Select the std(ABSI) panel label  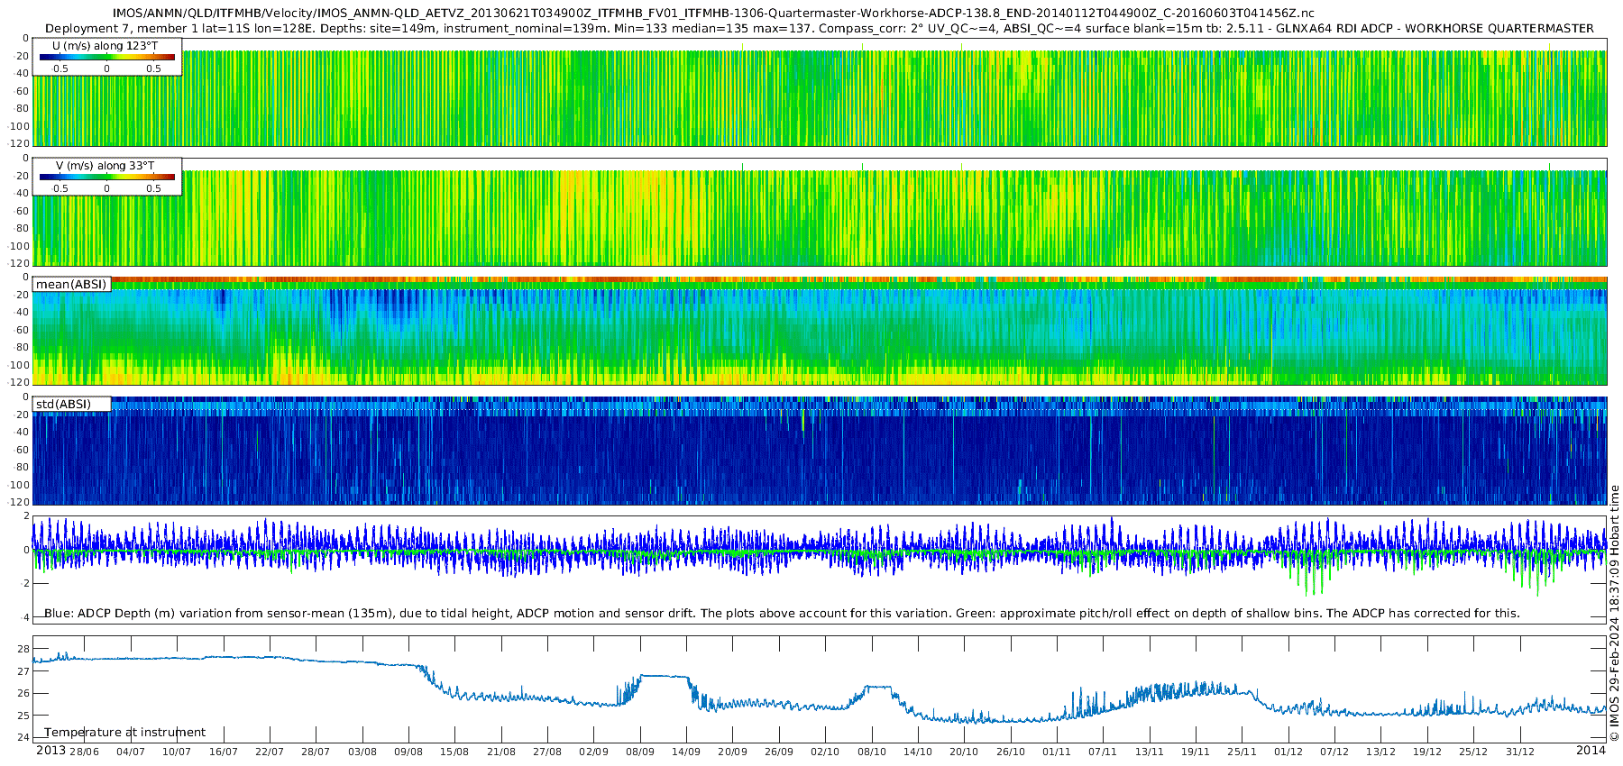pos(71,404)
